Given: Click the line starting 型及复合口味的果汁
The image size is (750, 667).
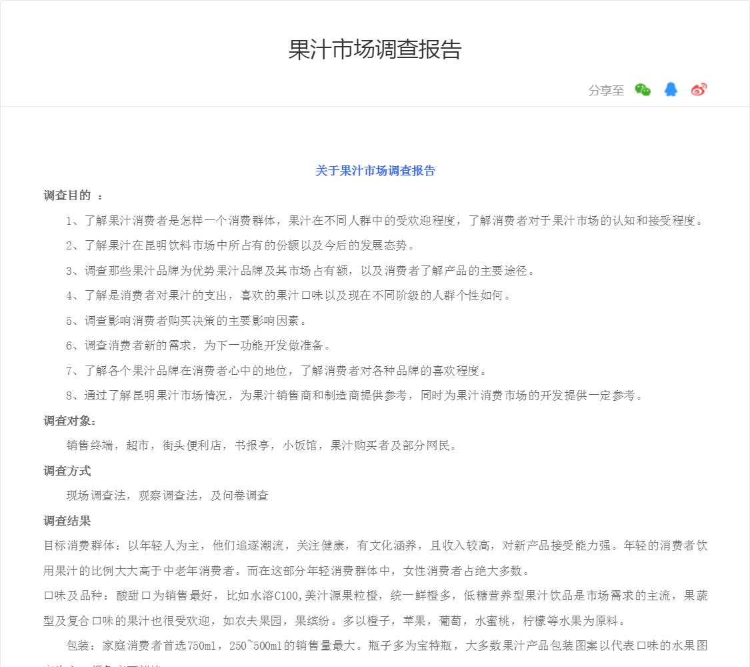Looking at the screenshot, I should pyautogui.click(x=335, y=621).
